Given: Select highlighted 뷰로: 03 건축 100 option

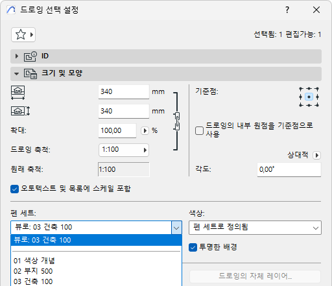Looking at the screenshot, I should (x=96, y=240).
